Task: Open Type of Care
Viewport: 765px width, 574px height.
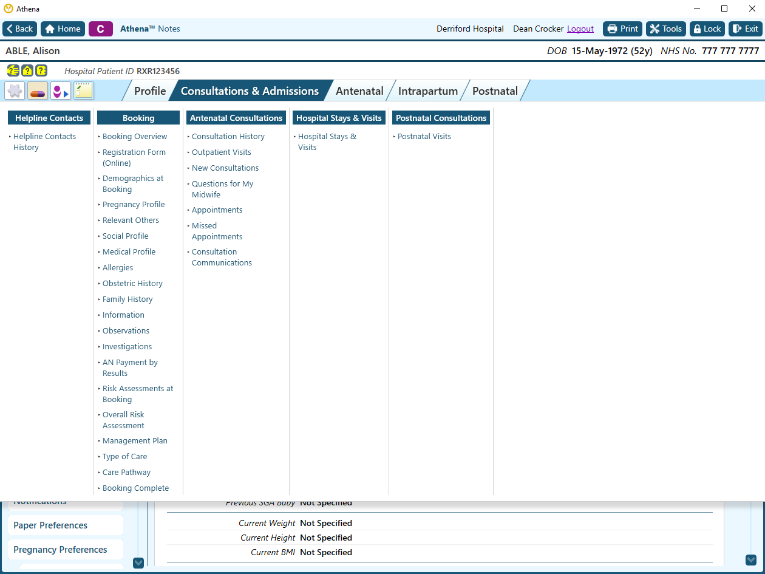Action: 124,457
